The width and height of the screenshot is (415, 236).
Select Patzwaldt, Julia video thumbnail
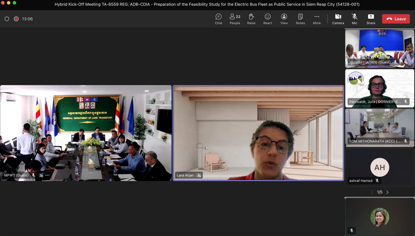click(x=379, y=88)
